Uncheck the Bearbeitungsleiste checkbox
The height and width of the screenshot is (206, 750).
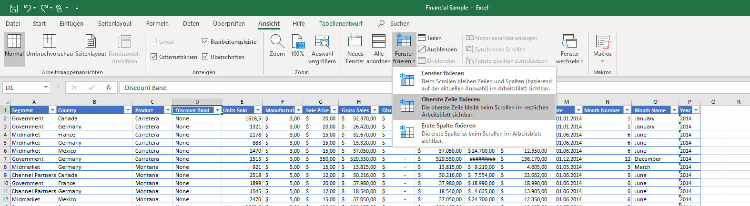(205, 42)
